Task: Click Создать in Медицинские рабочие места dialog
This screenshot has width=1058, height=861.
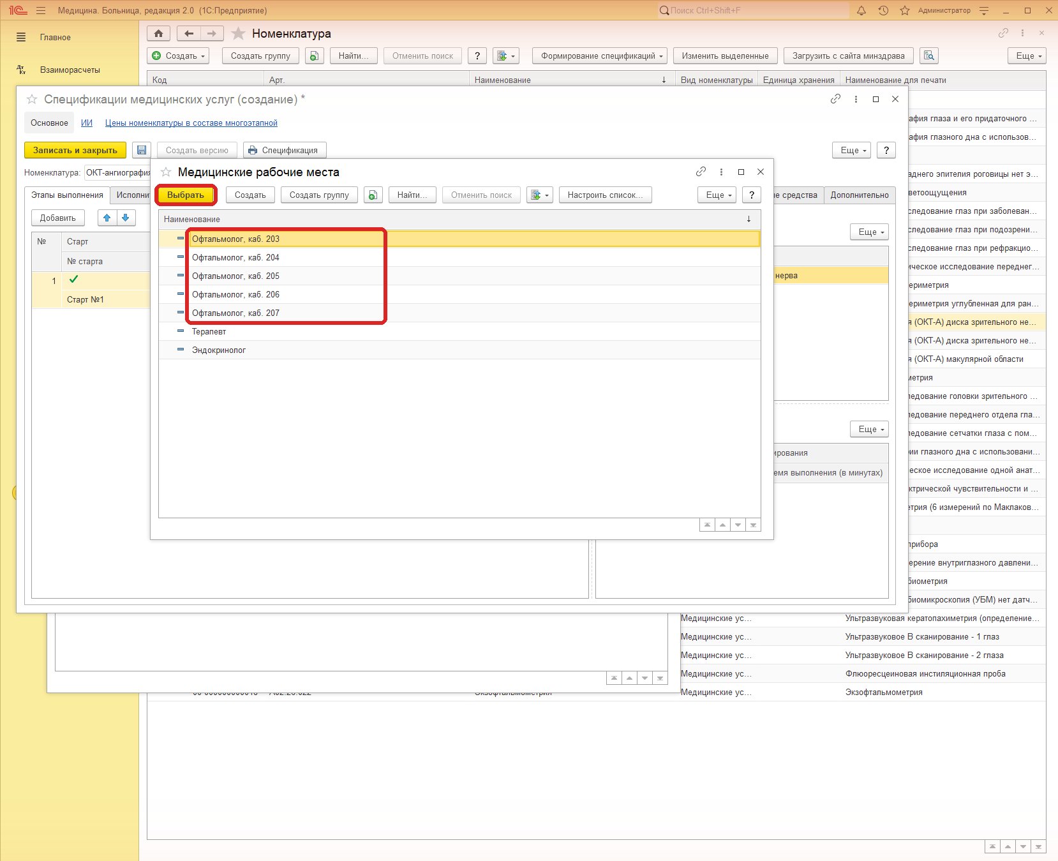Action: click(x=250, y=195)
